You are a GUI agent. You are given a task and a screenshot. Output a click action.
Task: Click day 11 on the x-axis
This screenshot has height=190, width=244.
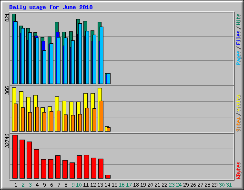tap(86, 185)
